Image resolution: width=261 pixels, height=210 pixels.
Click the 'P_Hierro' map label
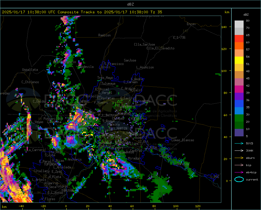click(x=101, y=103)
